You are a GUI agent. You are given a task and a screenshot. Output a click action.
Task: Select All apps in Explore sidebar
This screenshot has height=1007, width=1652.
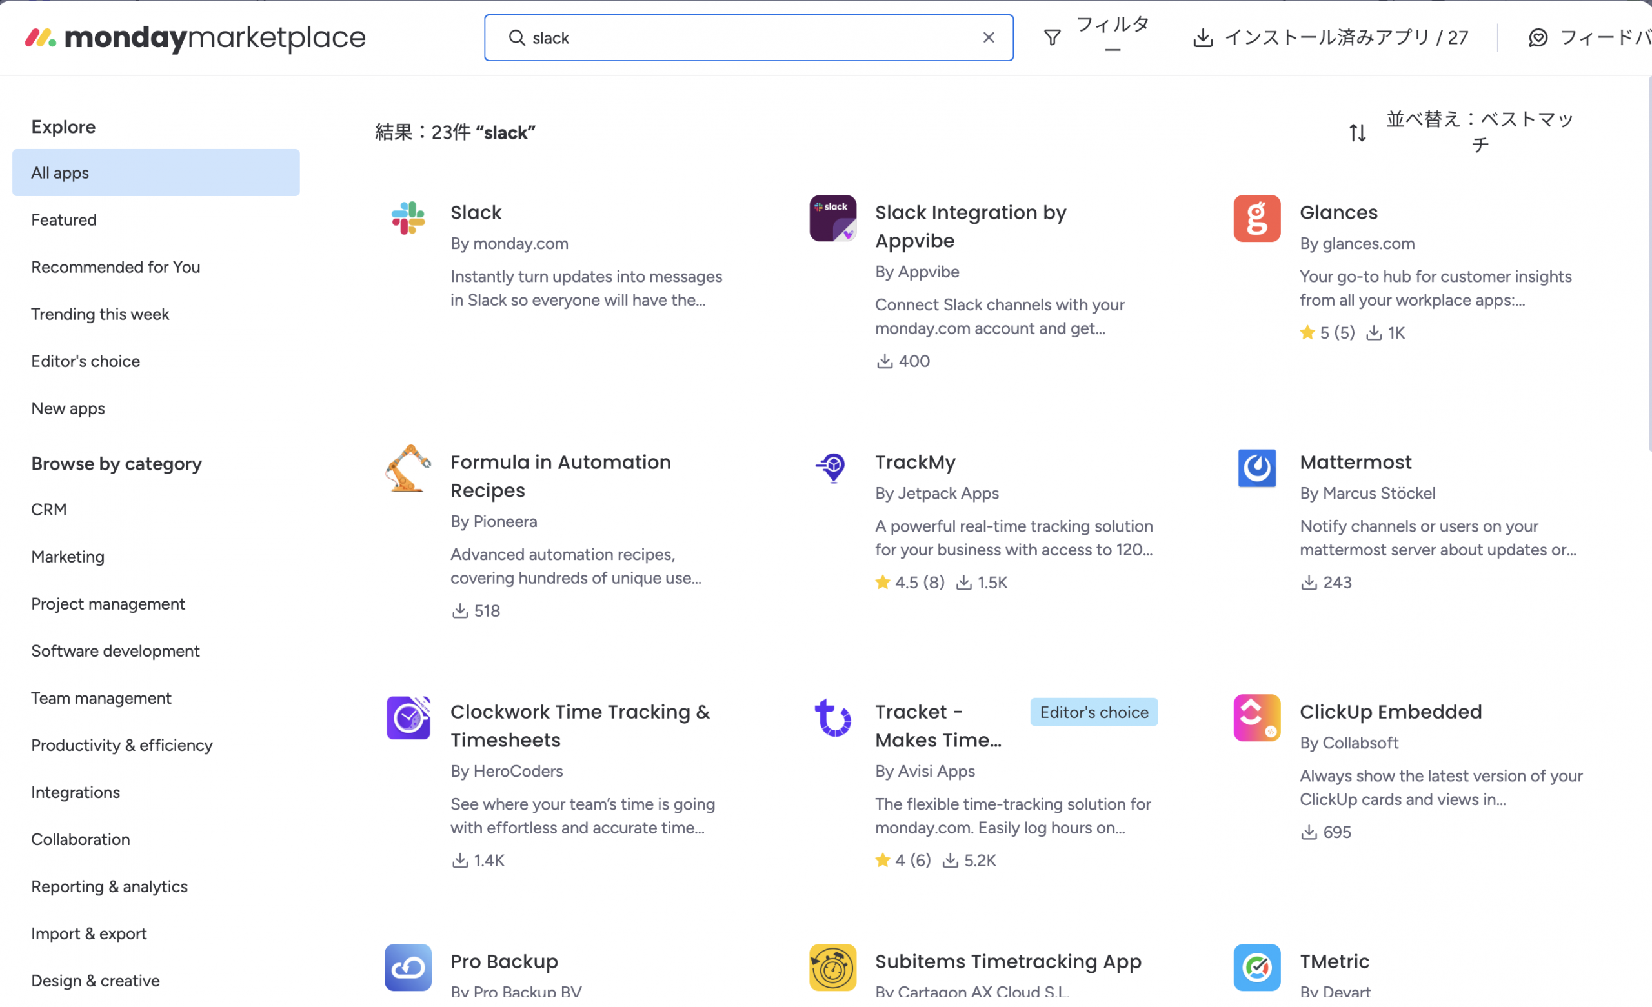tap(156, 173)
